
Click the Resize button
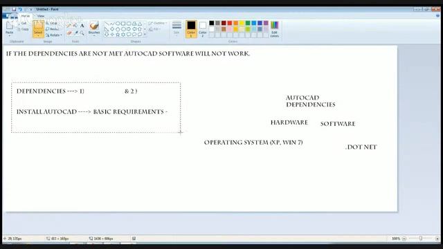click(x=53, y=29)
